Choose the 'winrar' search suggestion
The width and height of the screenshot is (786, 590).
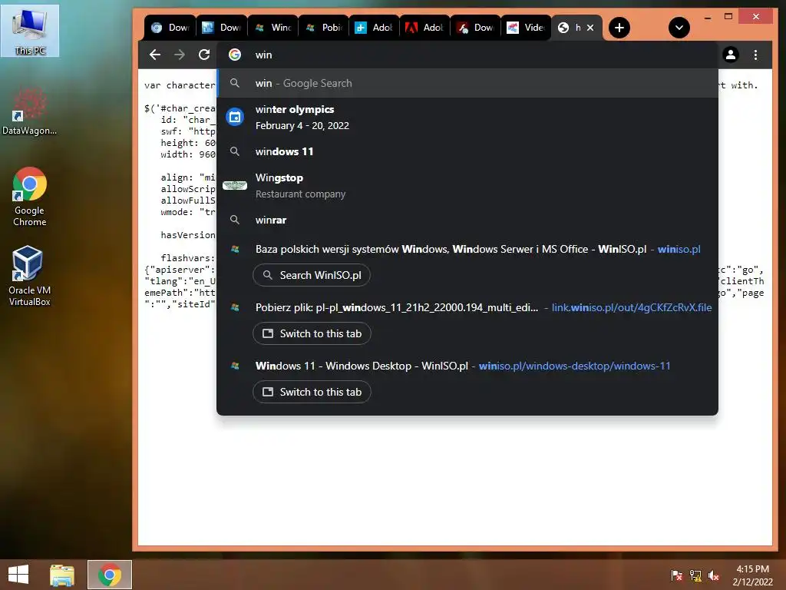pyautogui.click(x=467, y=220)
